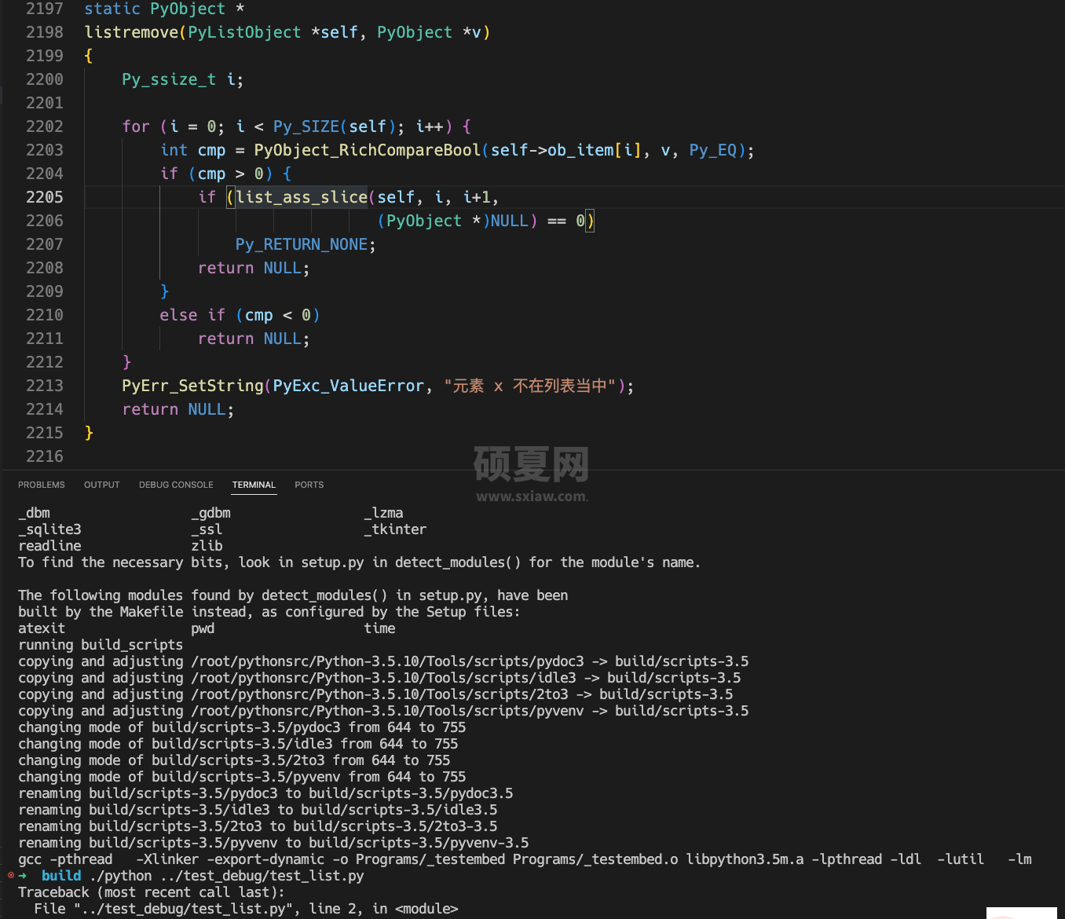The height and width of the screenshot is (919, 1065).
Task: Click the 'atexit' module name in terminal
Action: click(42, 628)
